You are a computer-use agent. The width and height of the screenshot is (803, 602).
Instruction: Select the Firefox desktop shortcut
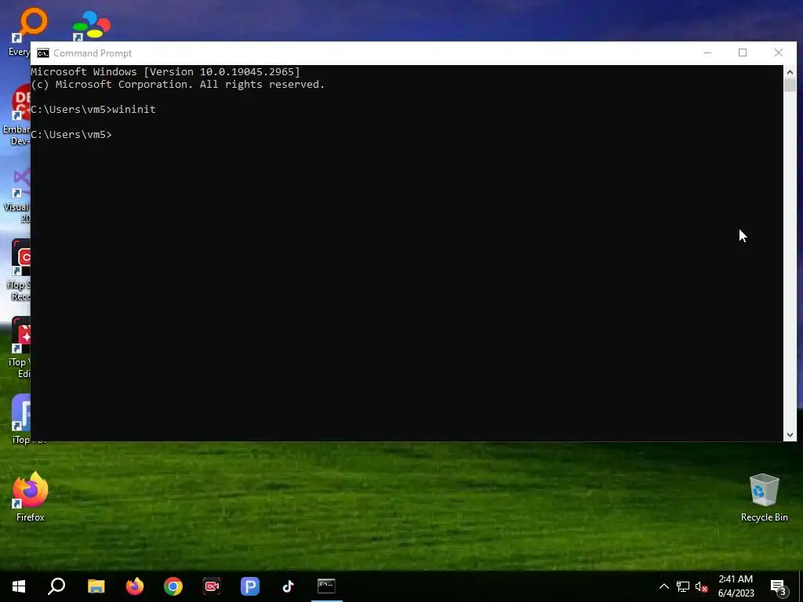point(31,496)
